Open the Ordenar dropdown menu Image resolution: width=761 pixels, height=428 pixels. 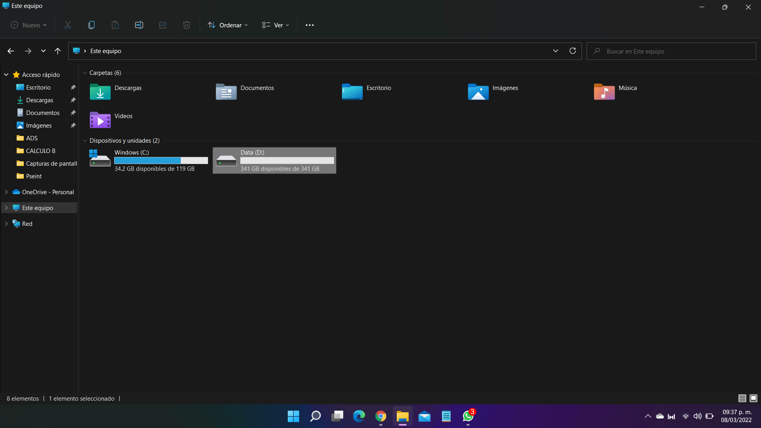click(228, 25)
